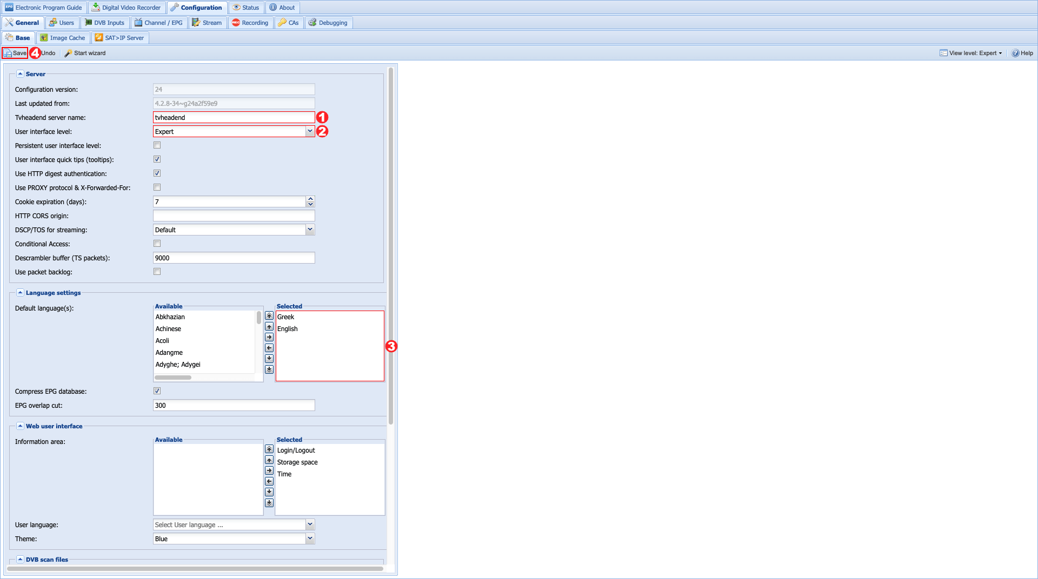Remove language from Selected with left arrow
This screenshot has width=1038, height=579.
pyautogui.click(x=269, y=348)
